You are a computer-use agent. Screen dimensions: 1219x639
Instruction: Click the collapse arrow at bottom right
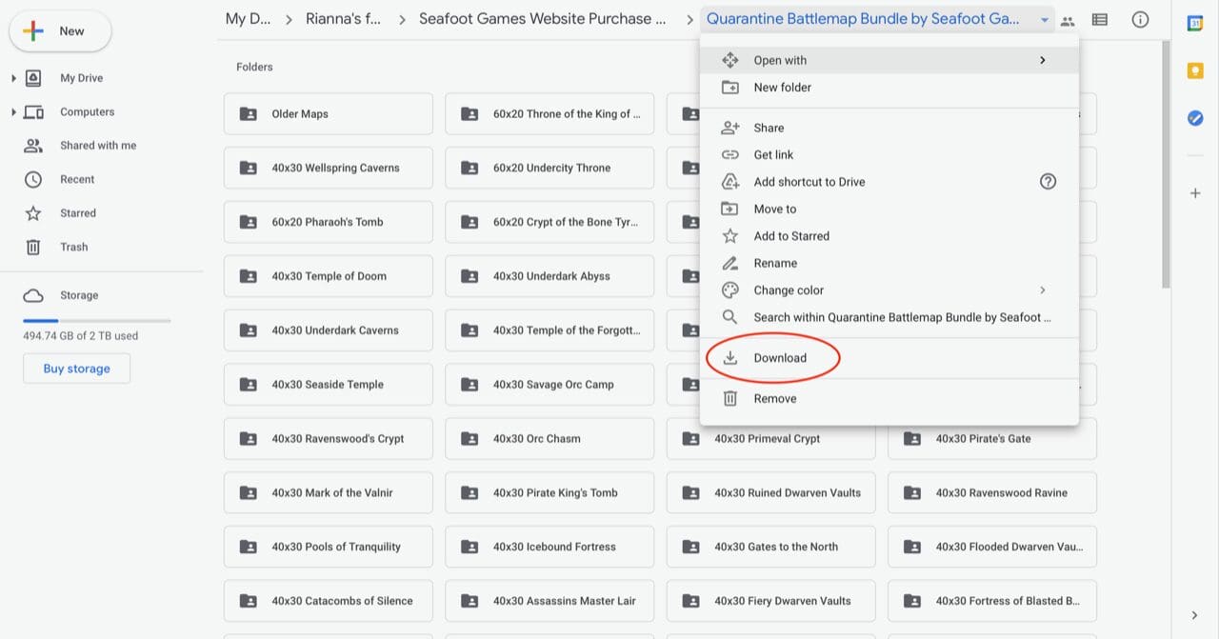[x=1193, y=615]
